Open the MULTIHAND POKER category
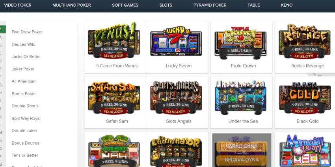The image size is (335, 167). point(72,5)
